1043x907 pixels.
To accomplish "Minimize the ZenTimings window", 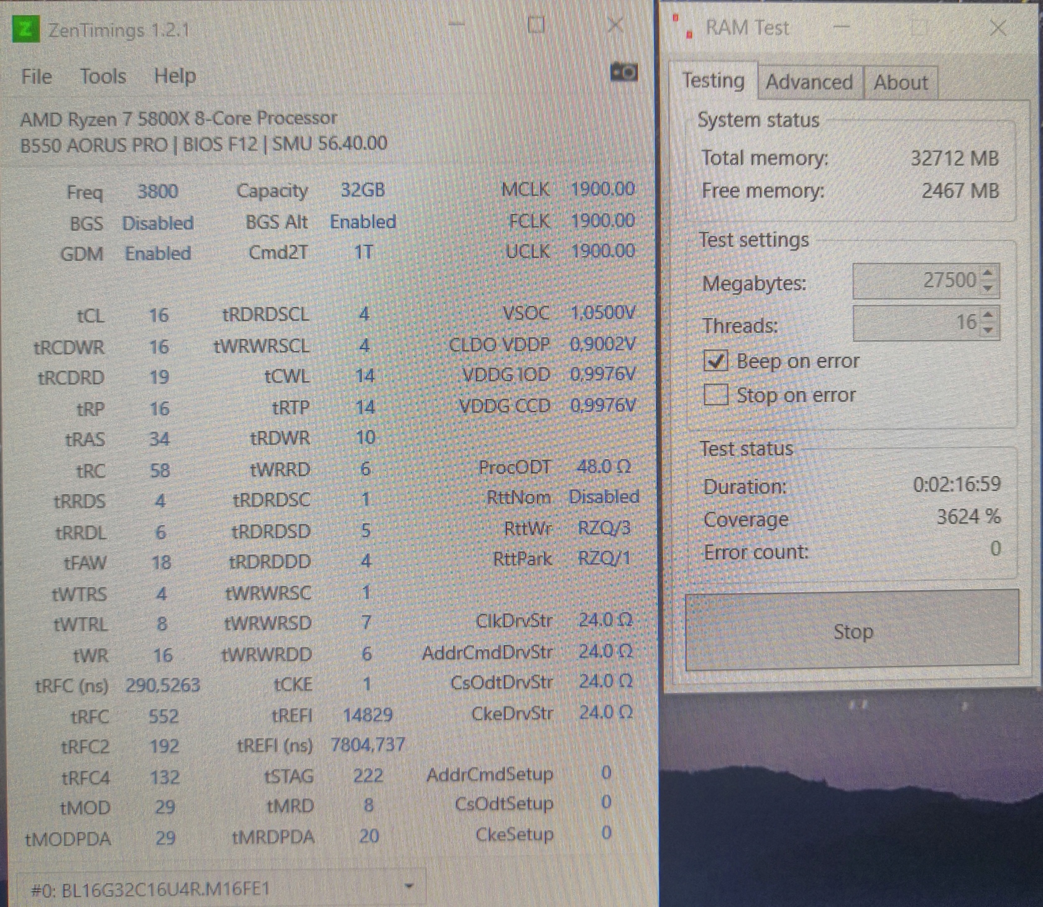I will click(x=457, y=25).
